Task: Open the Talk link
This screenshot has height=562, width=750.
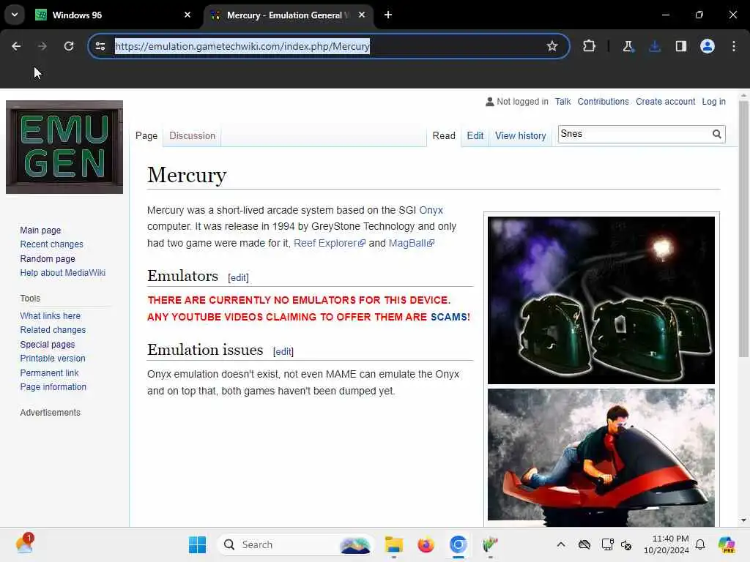Action: pos(562,102)
